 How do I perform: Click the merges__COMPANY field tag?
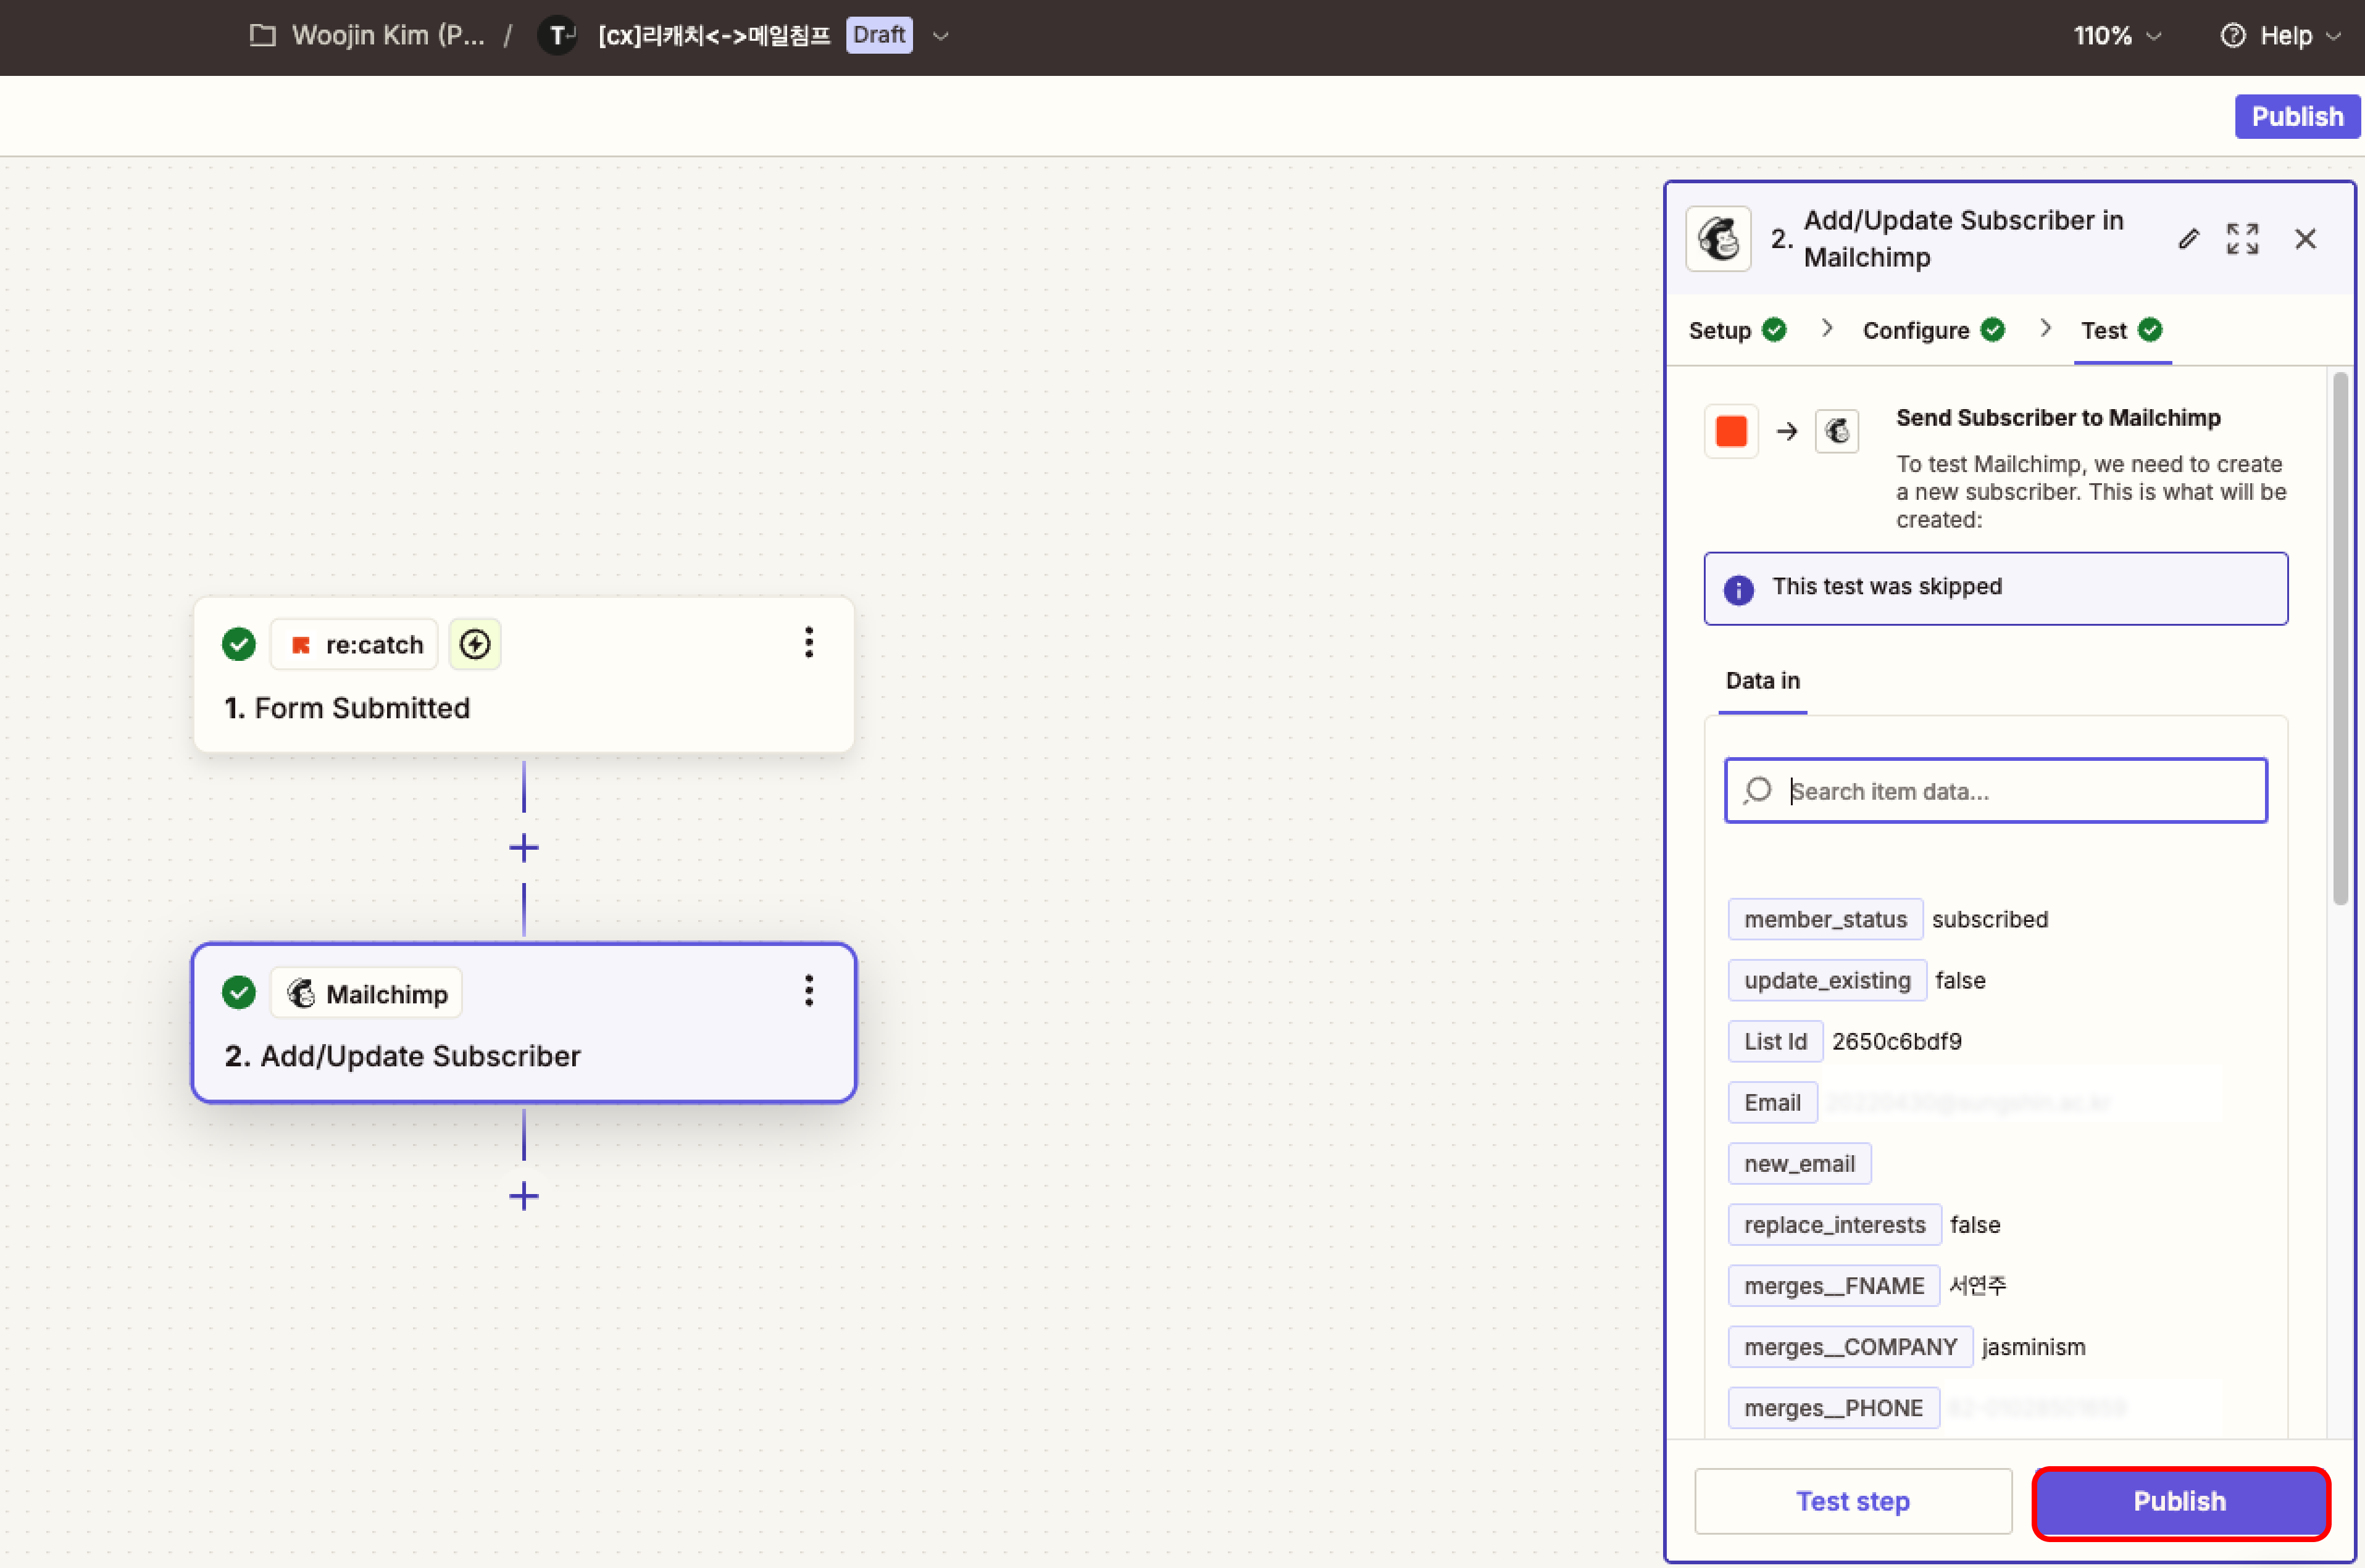(1850, 1346)
